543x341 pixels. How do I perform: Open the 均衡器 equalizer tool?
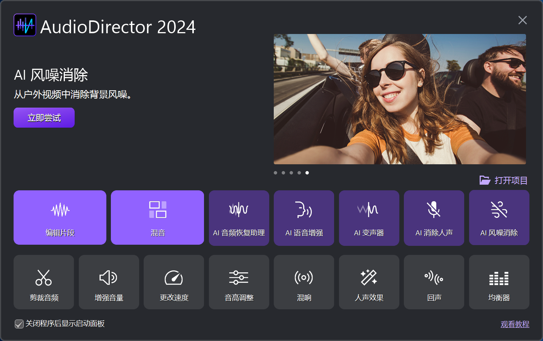pyautogui.click(x=499, y=282)
